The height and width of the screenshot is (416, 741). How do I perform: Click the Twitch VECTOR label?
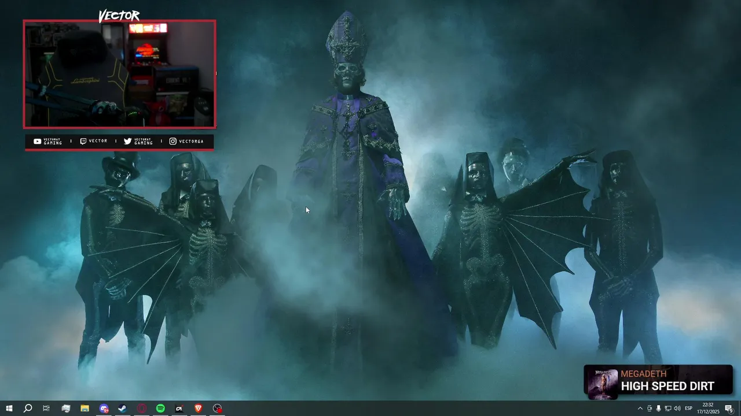tap(93, 142)
